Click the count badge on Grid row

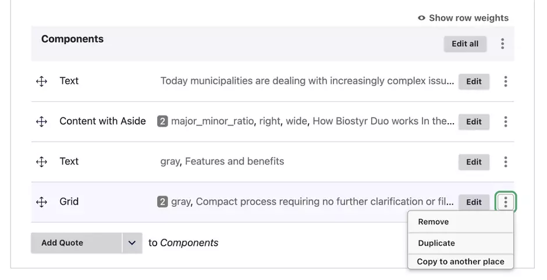coord(162,202)
